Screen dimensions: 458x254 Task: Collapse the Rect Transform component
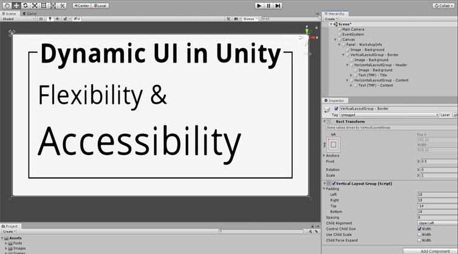324,122
